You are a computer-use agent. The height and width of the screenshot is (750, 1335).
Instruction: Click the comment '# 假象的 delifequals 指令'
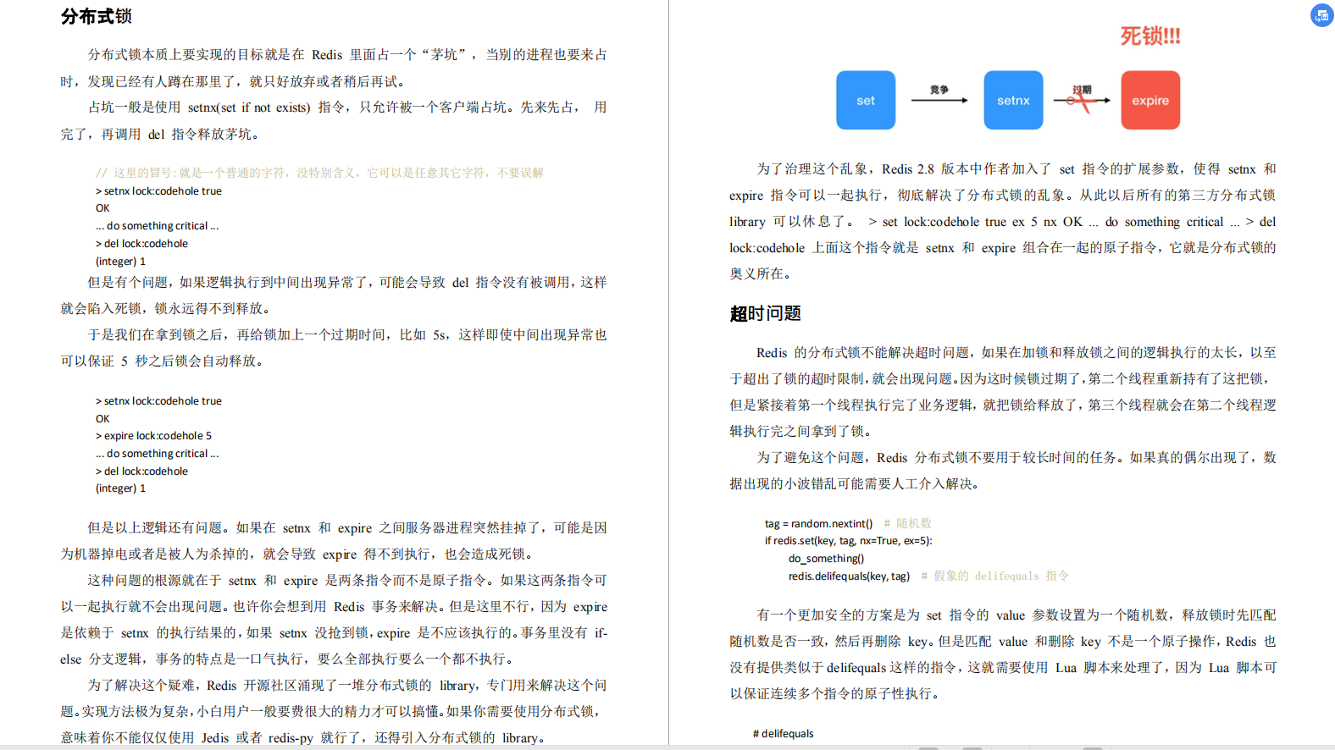[x=994, y=576]
